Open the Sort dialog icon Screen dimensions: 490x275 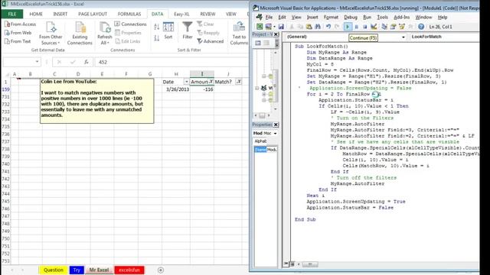coord(168,31)
